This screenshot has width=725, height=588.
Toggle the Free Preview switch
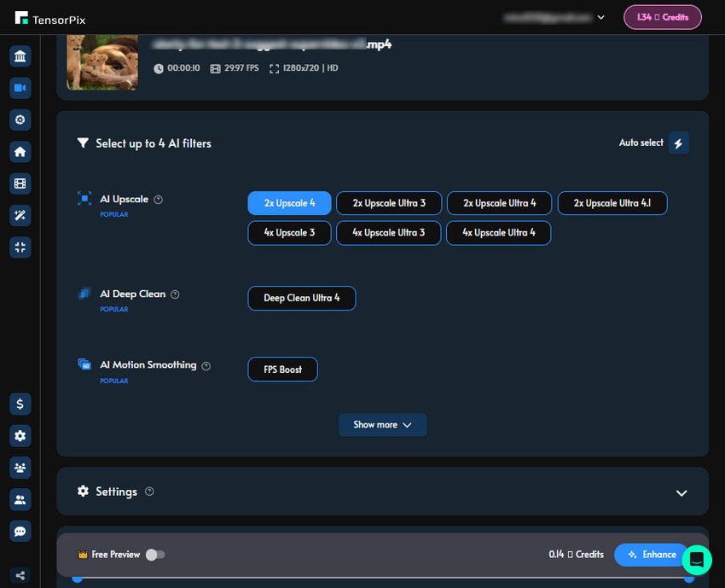pos(155,555)
